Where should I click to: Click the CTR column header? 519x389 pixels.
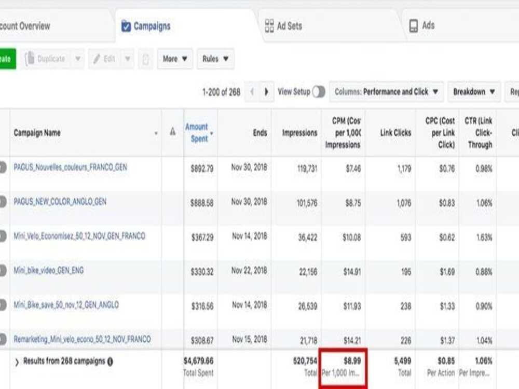(x=479, y=133)
